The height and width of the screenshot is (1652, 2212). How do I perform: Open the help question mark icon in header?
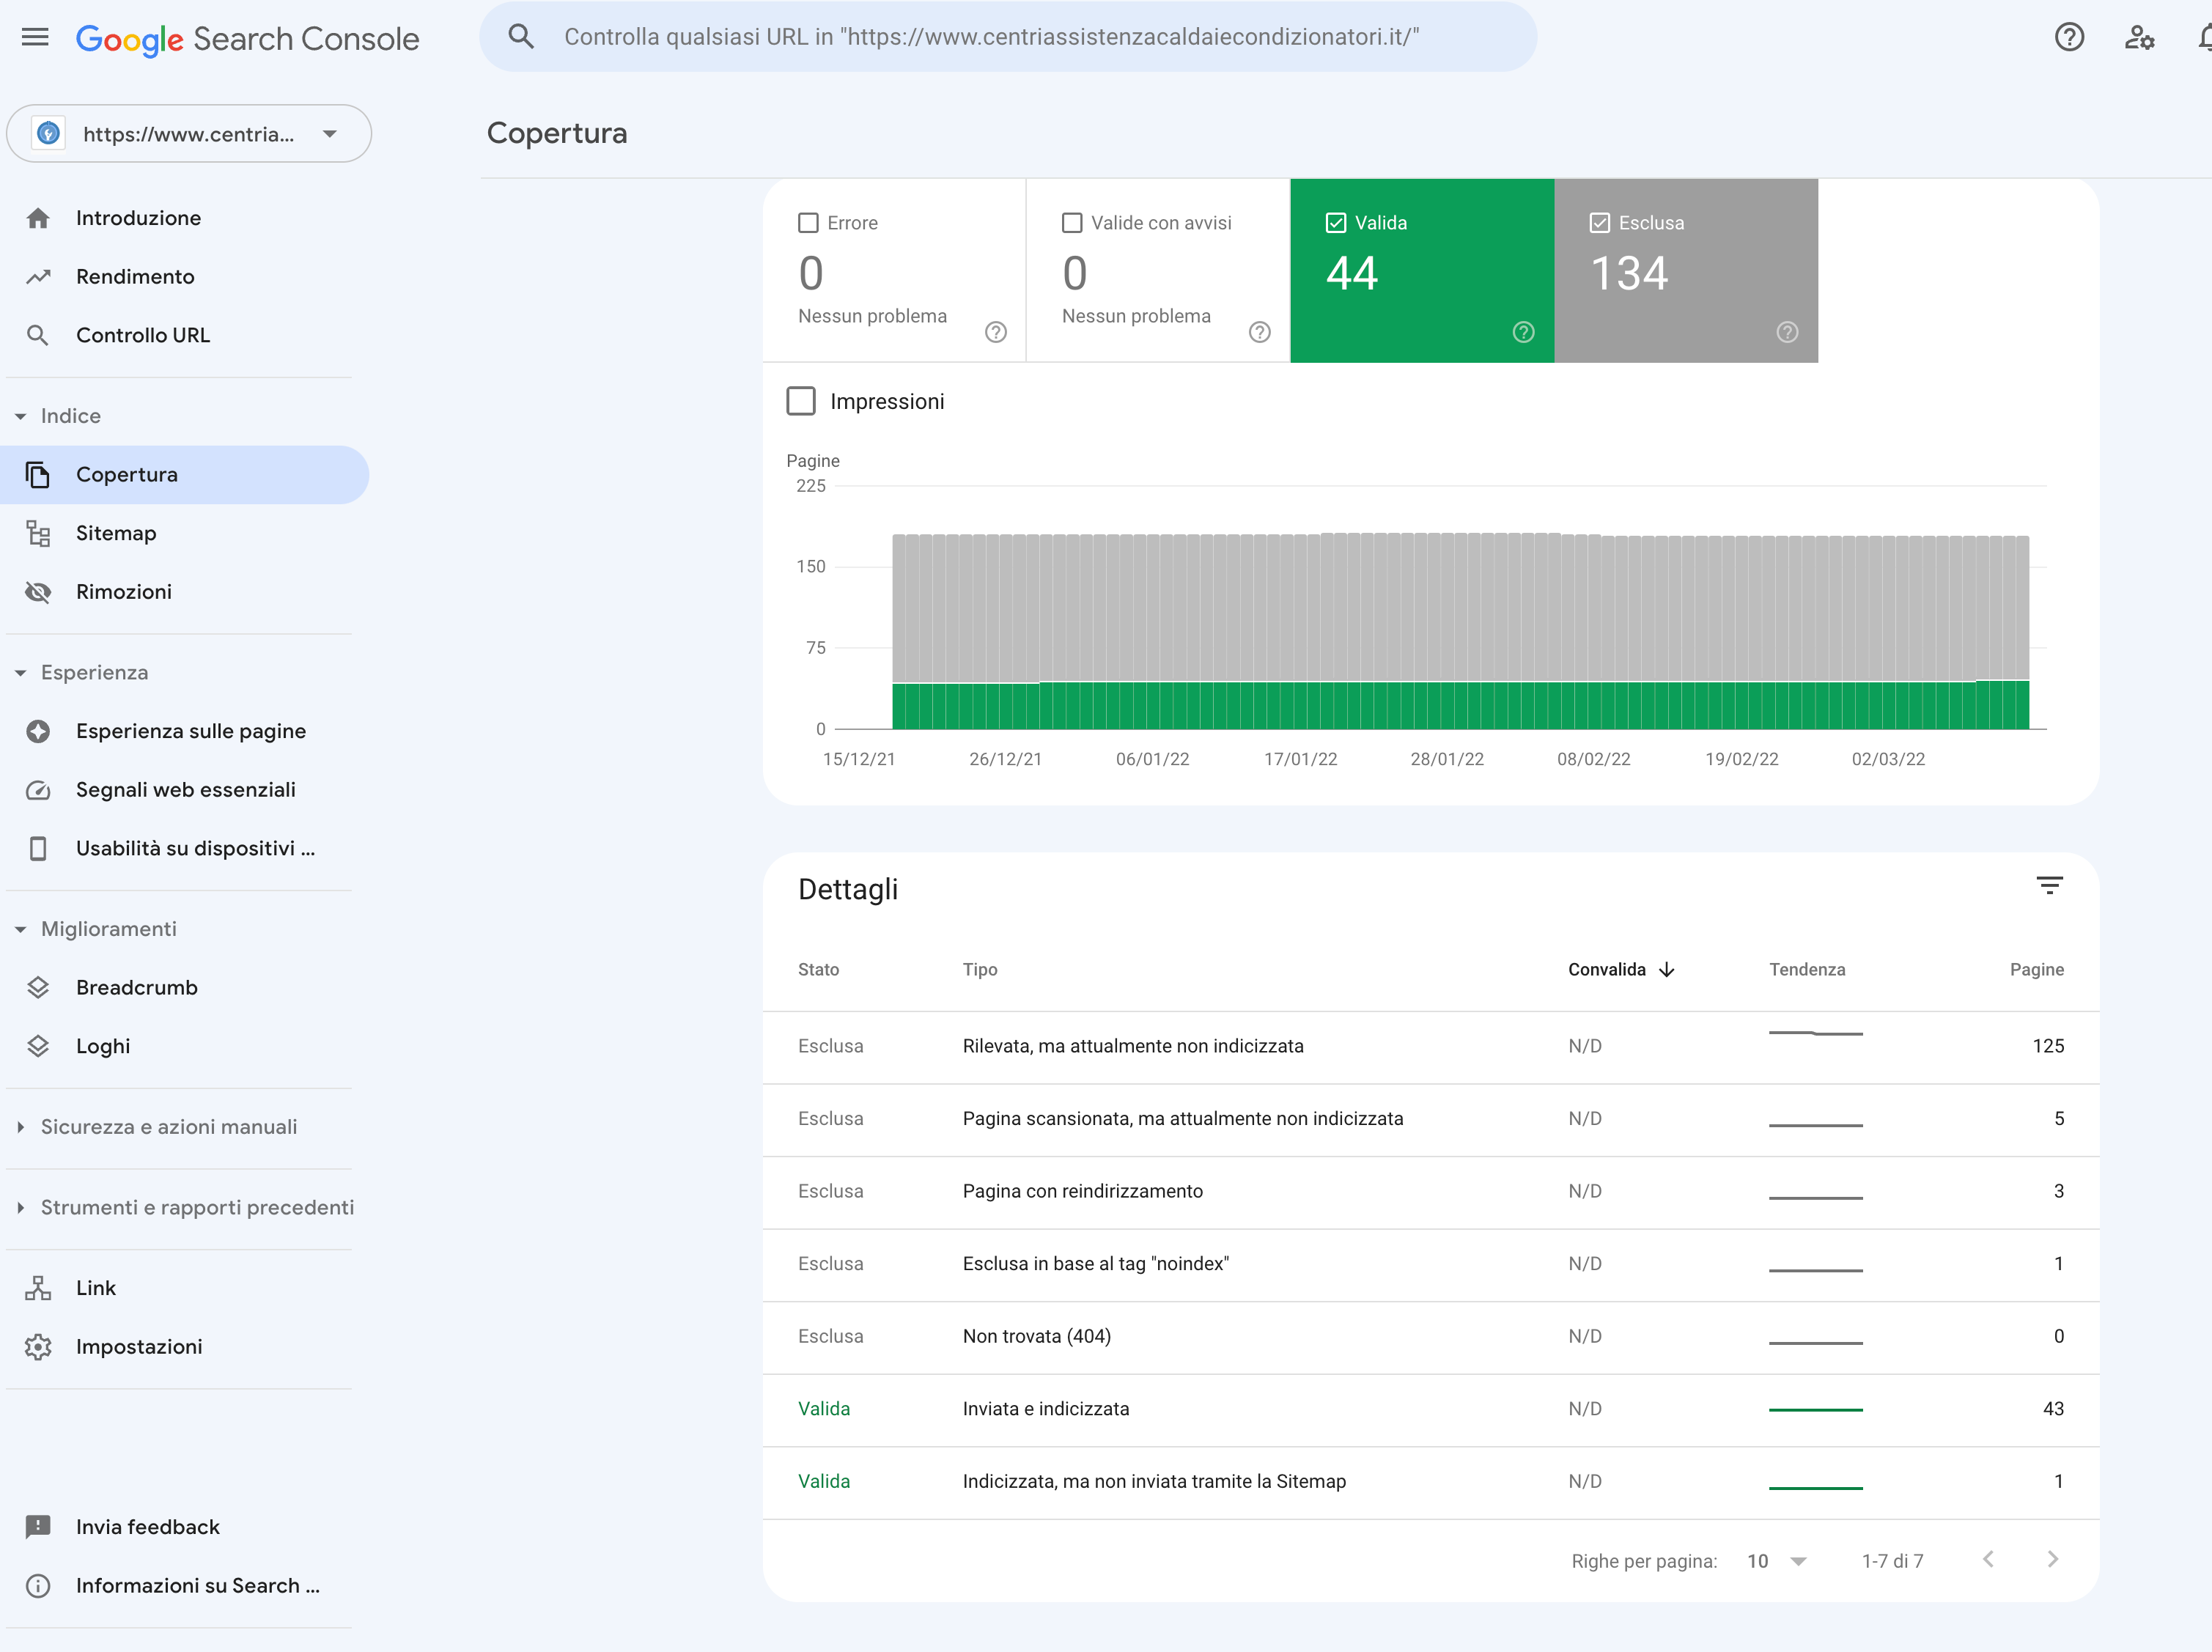click(2069, 38)
